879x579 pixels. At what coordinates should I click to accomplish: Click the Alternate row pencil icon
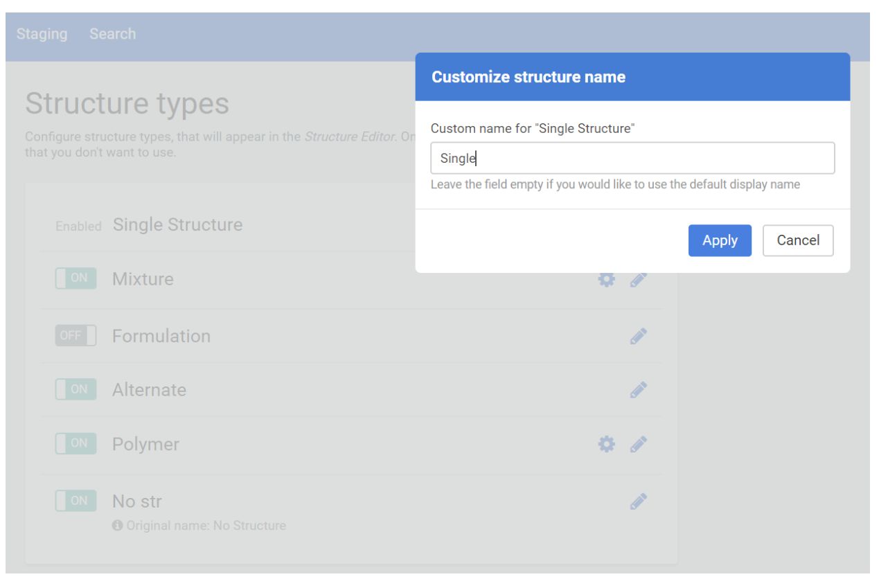[x=639, y=390]
